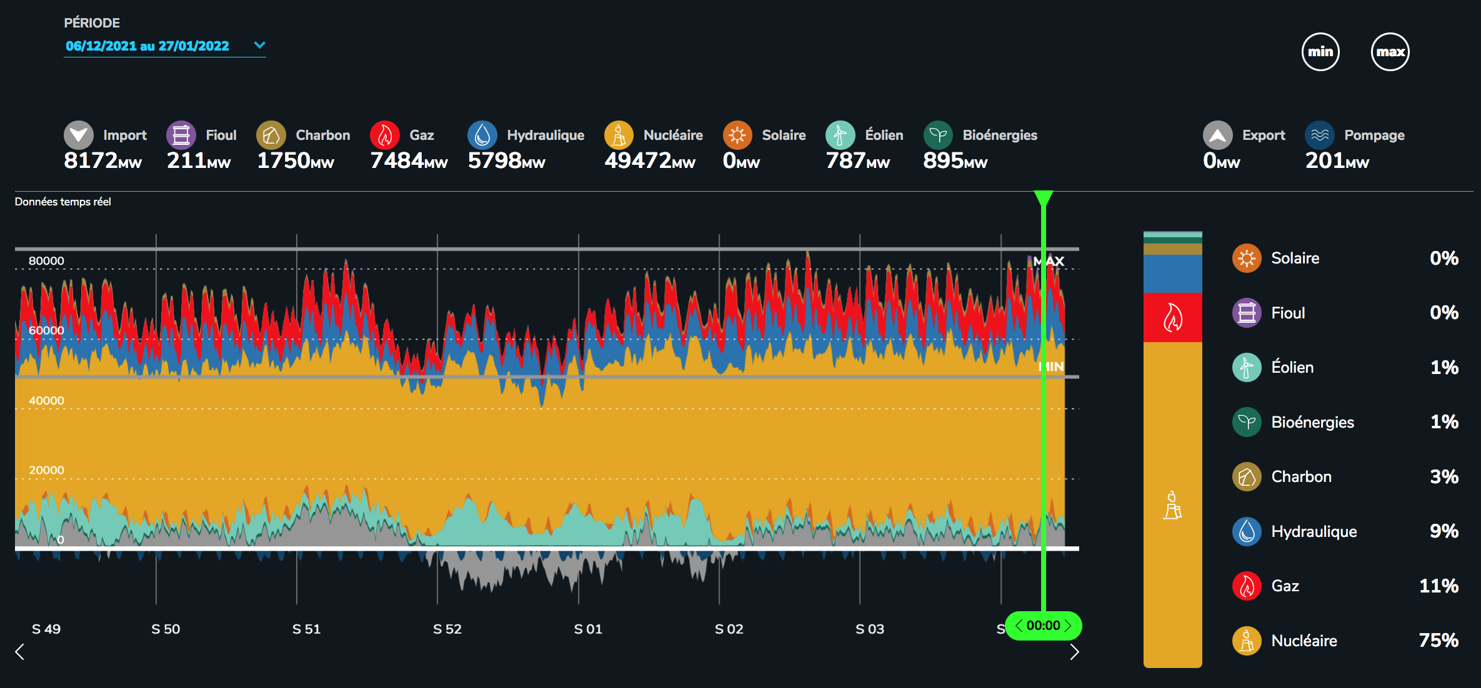1481x688 pixels.
Task: Click the Gaz 11% share value
Action: pyautogui.click(x=1439, y=586)
